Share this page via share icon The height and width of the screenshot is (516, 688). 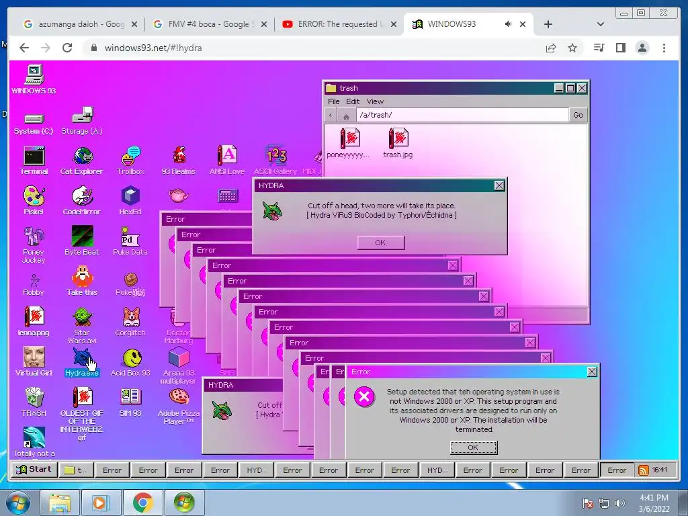pyautogui.click(x=551, y=48)
